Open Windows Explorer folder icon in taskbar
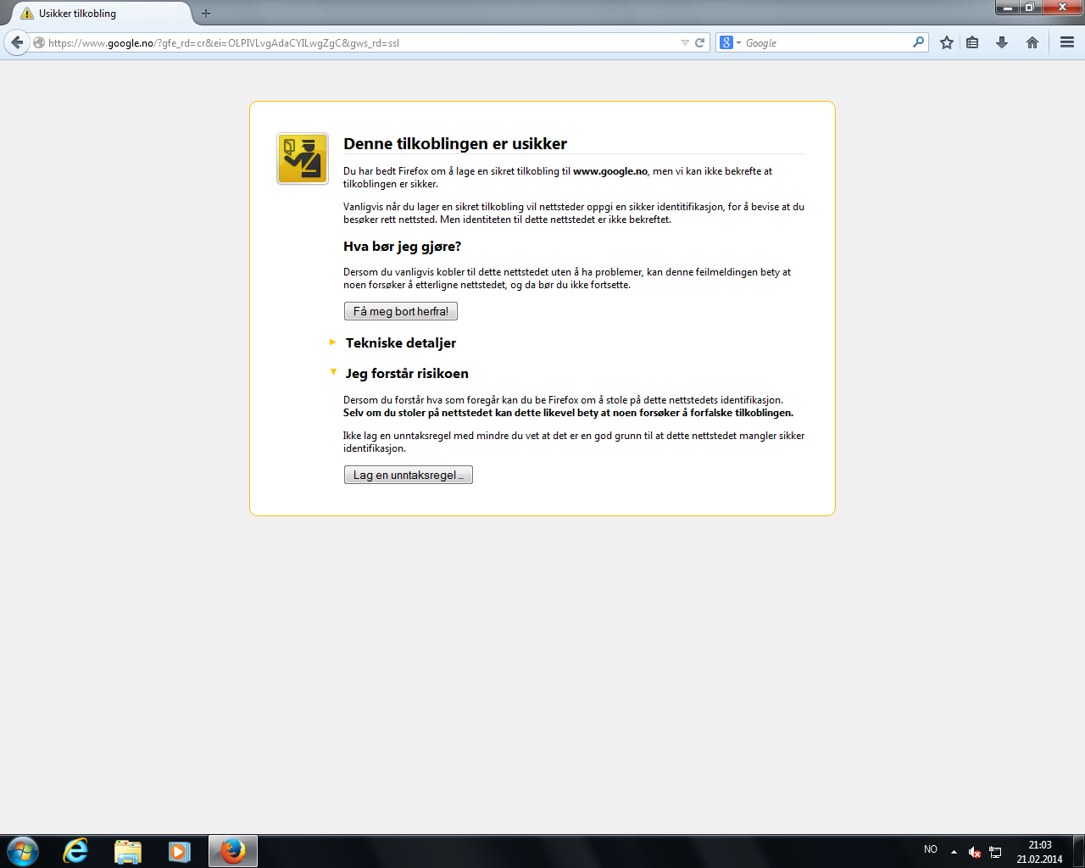This screenshot has height=868, width=1085. 128,851
